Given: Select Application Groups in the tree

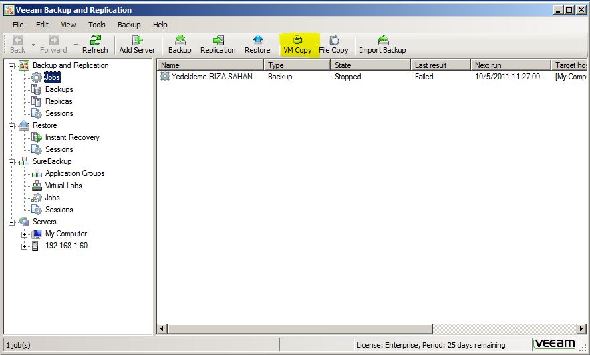Looking at the screenshot, I should click(74, 173).
